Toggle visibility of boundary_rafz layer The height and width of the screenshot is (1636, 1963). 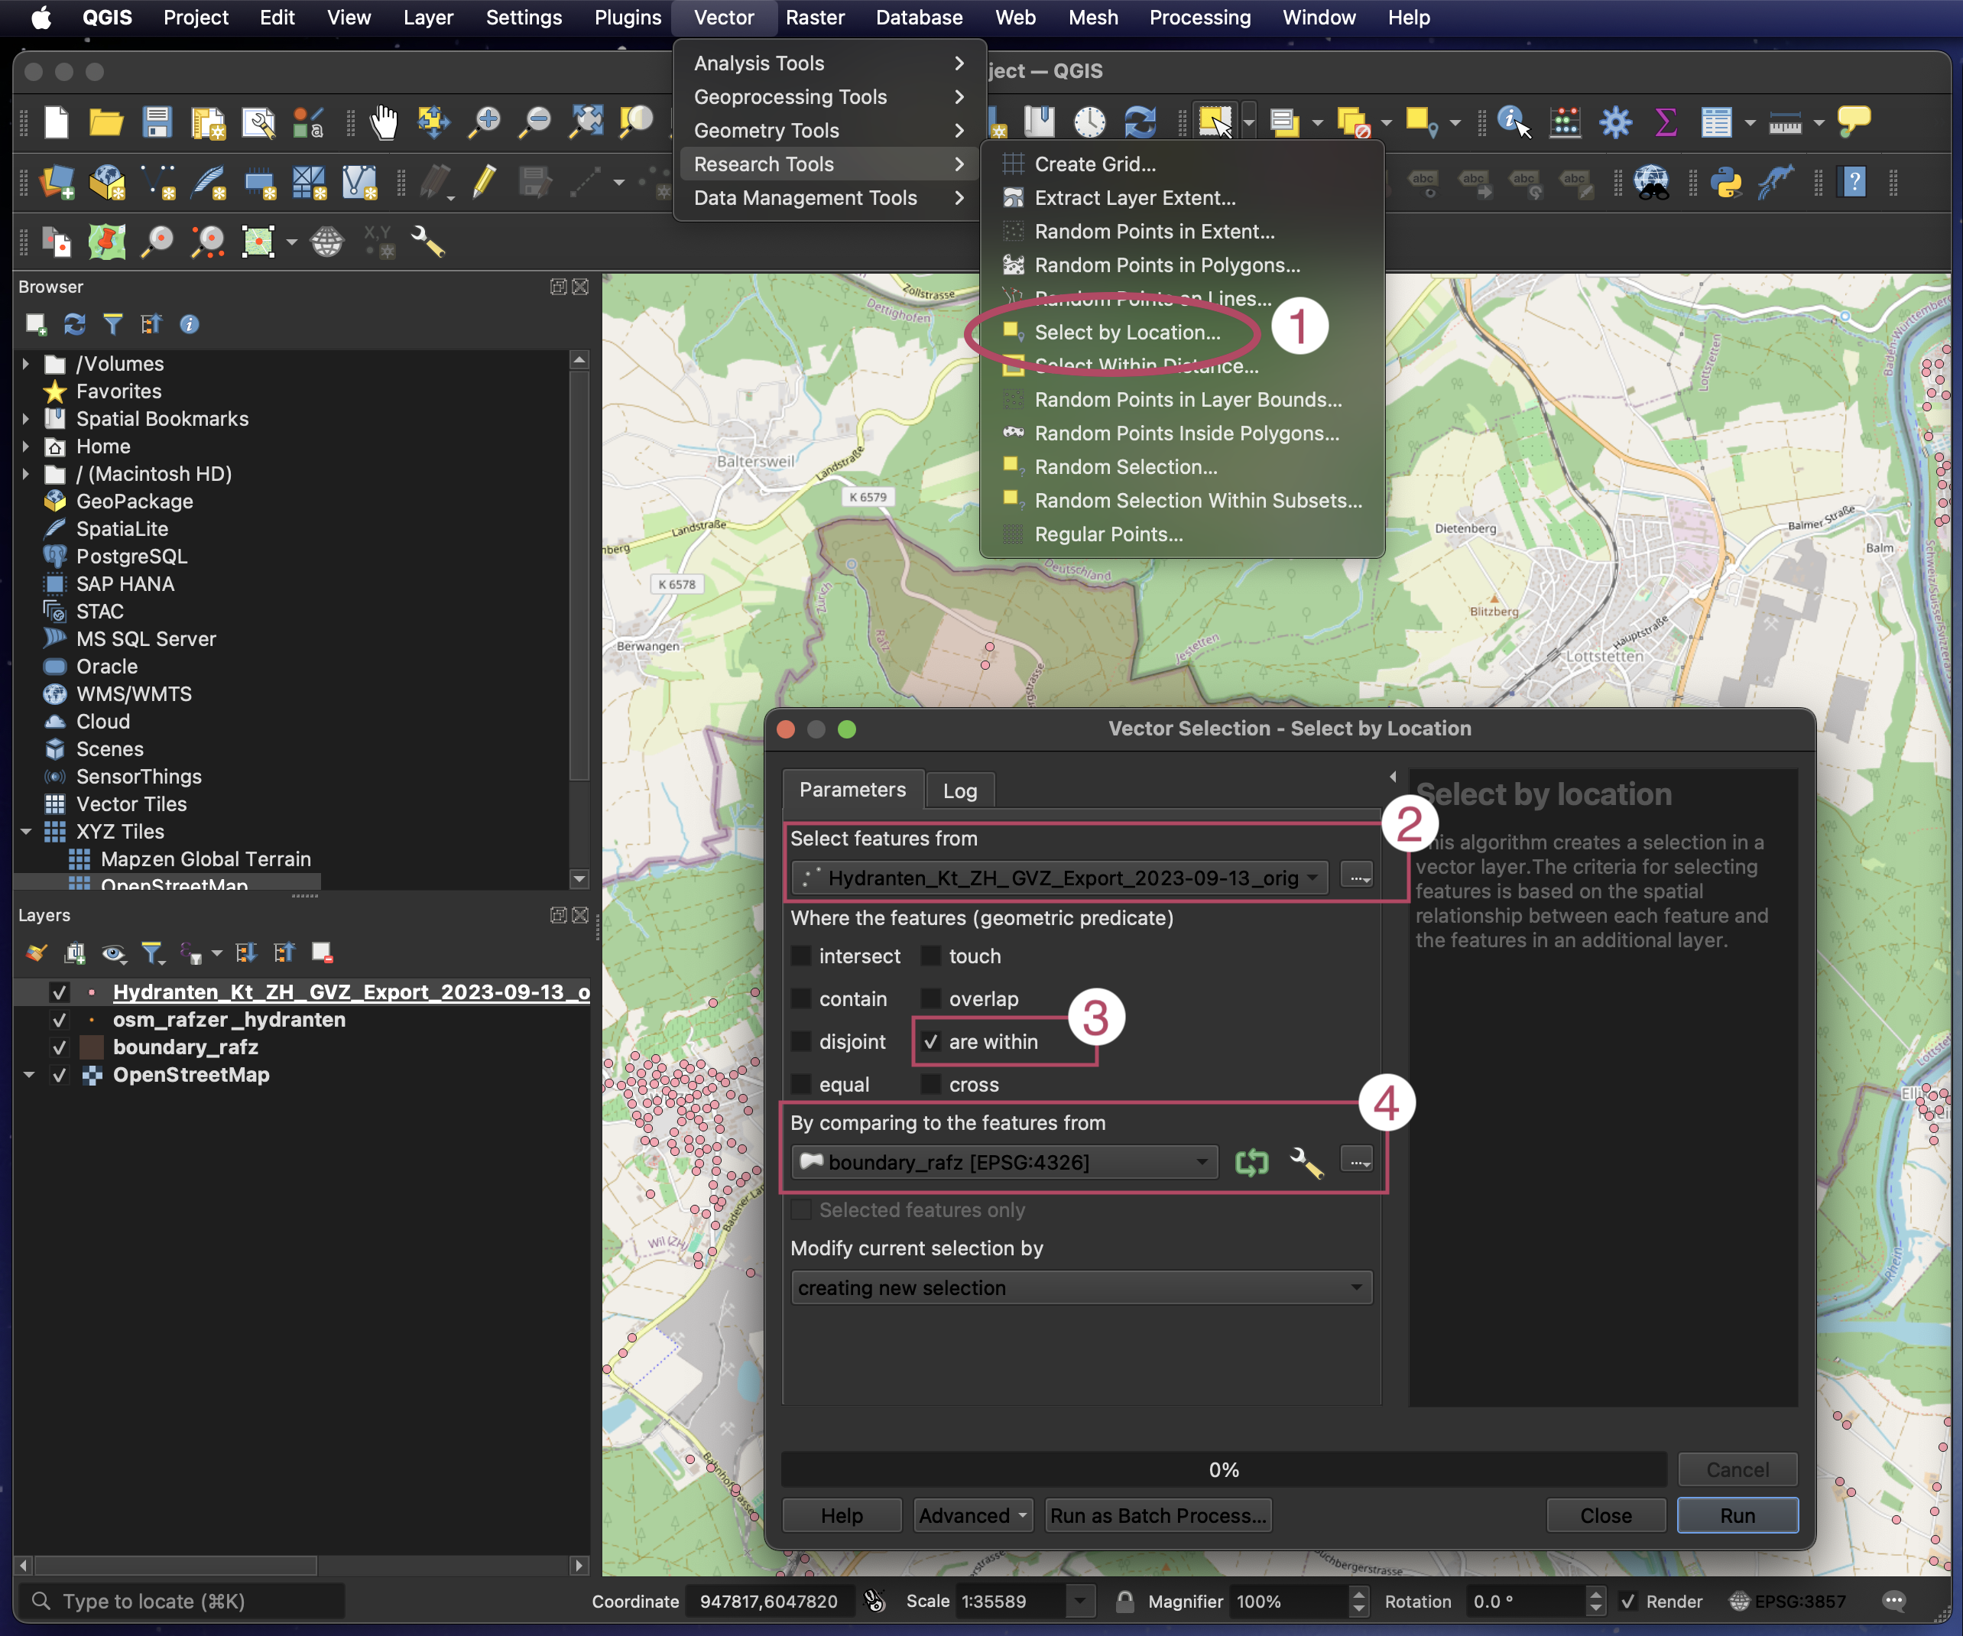60,1047
